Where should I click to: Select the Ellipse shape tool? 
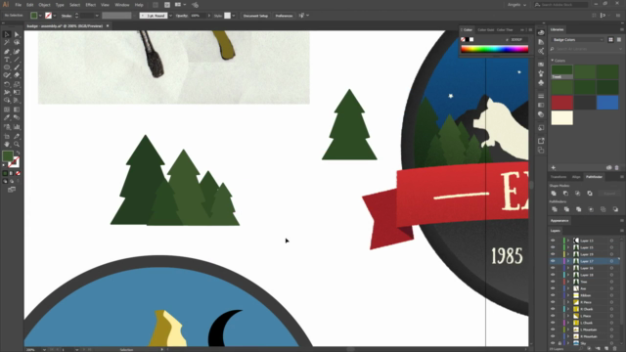(x=7, y=67)
